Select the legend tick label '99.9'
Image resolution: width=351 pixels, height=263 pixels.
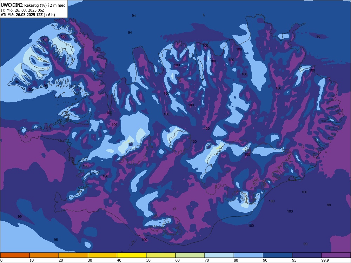pyautogui.click(x=325, y=260)
